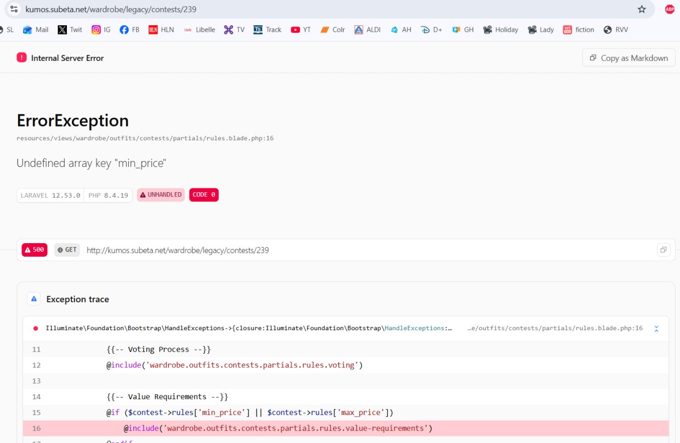680x443 pixels.
Task: Open the GH bookmark
Action: [462, 30]
